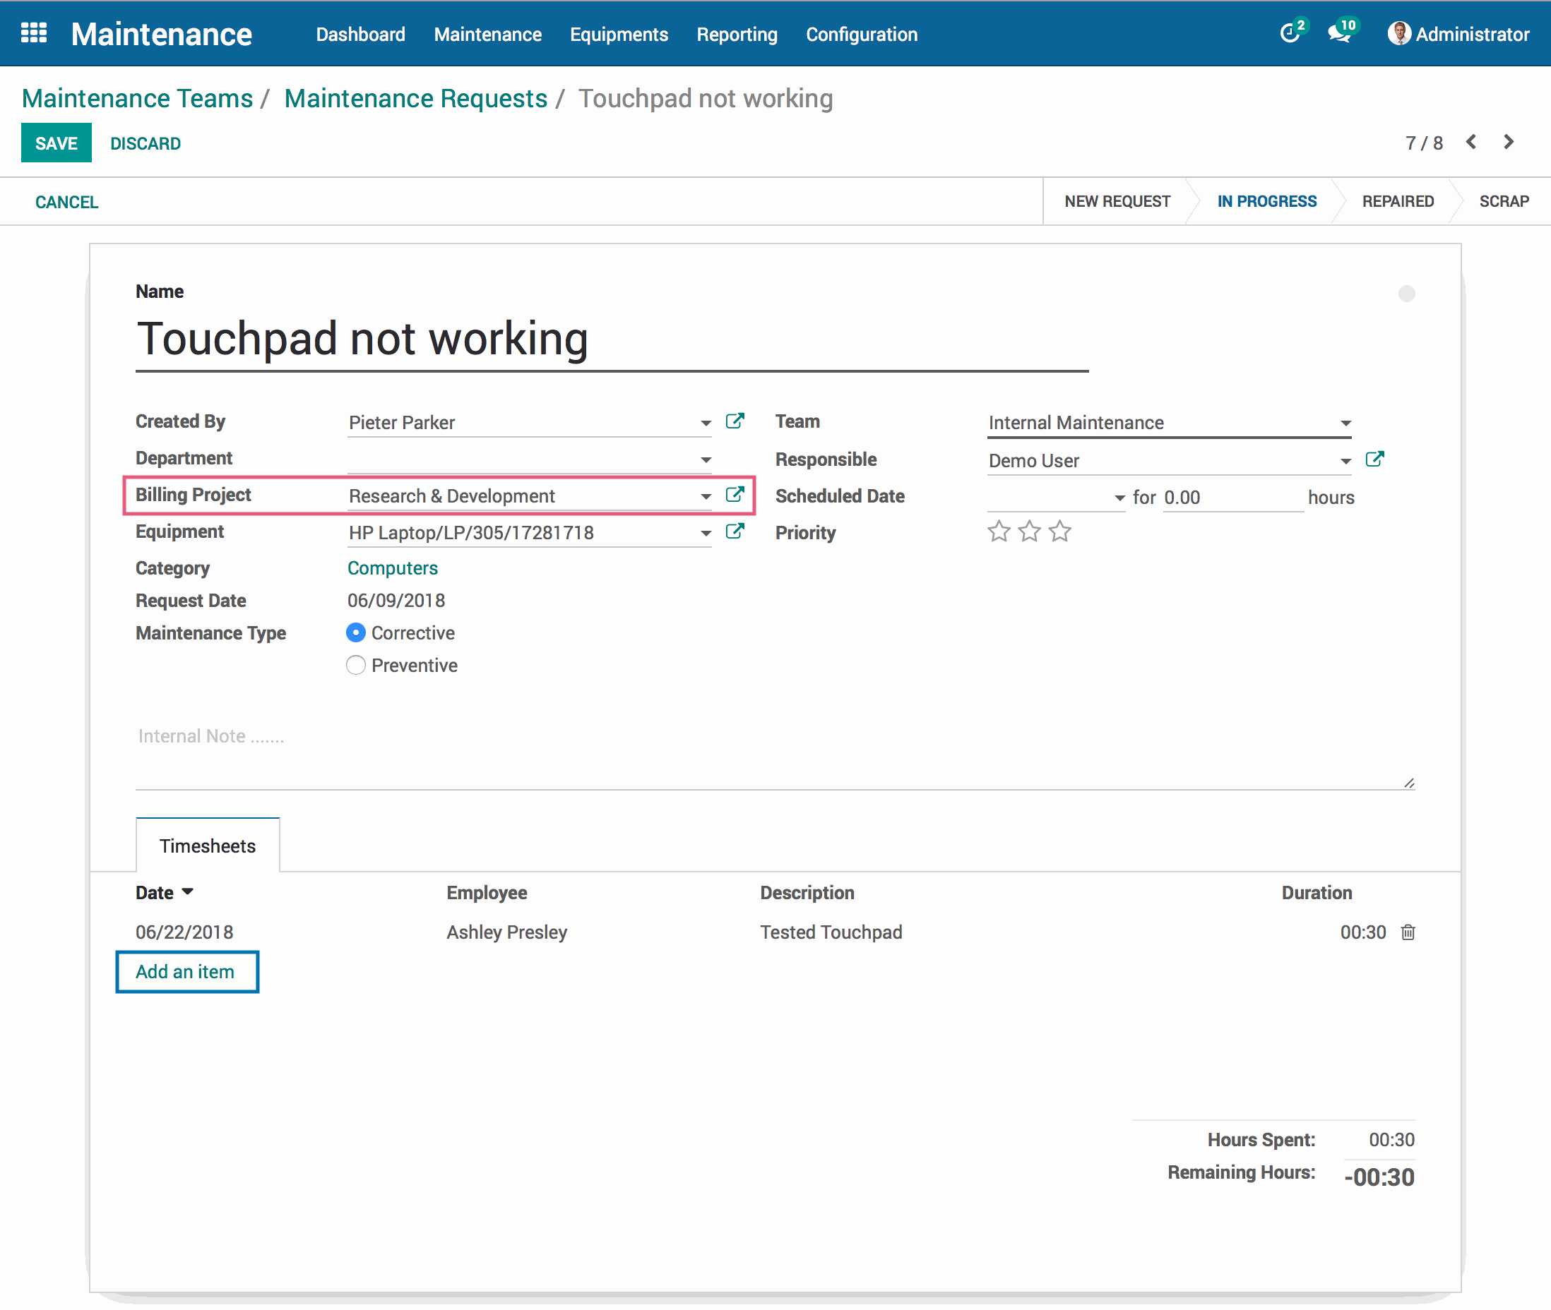Click the 00:30 duration cell
Image resolution: width=1551 pixels, height=1310 pixels.
pyautogui.click(x=1363, y=932)
